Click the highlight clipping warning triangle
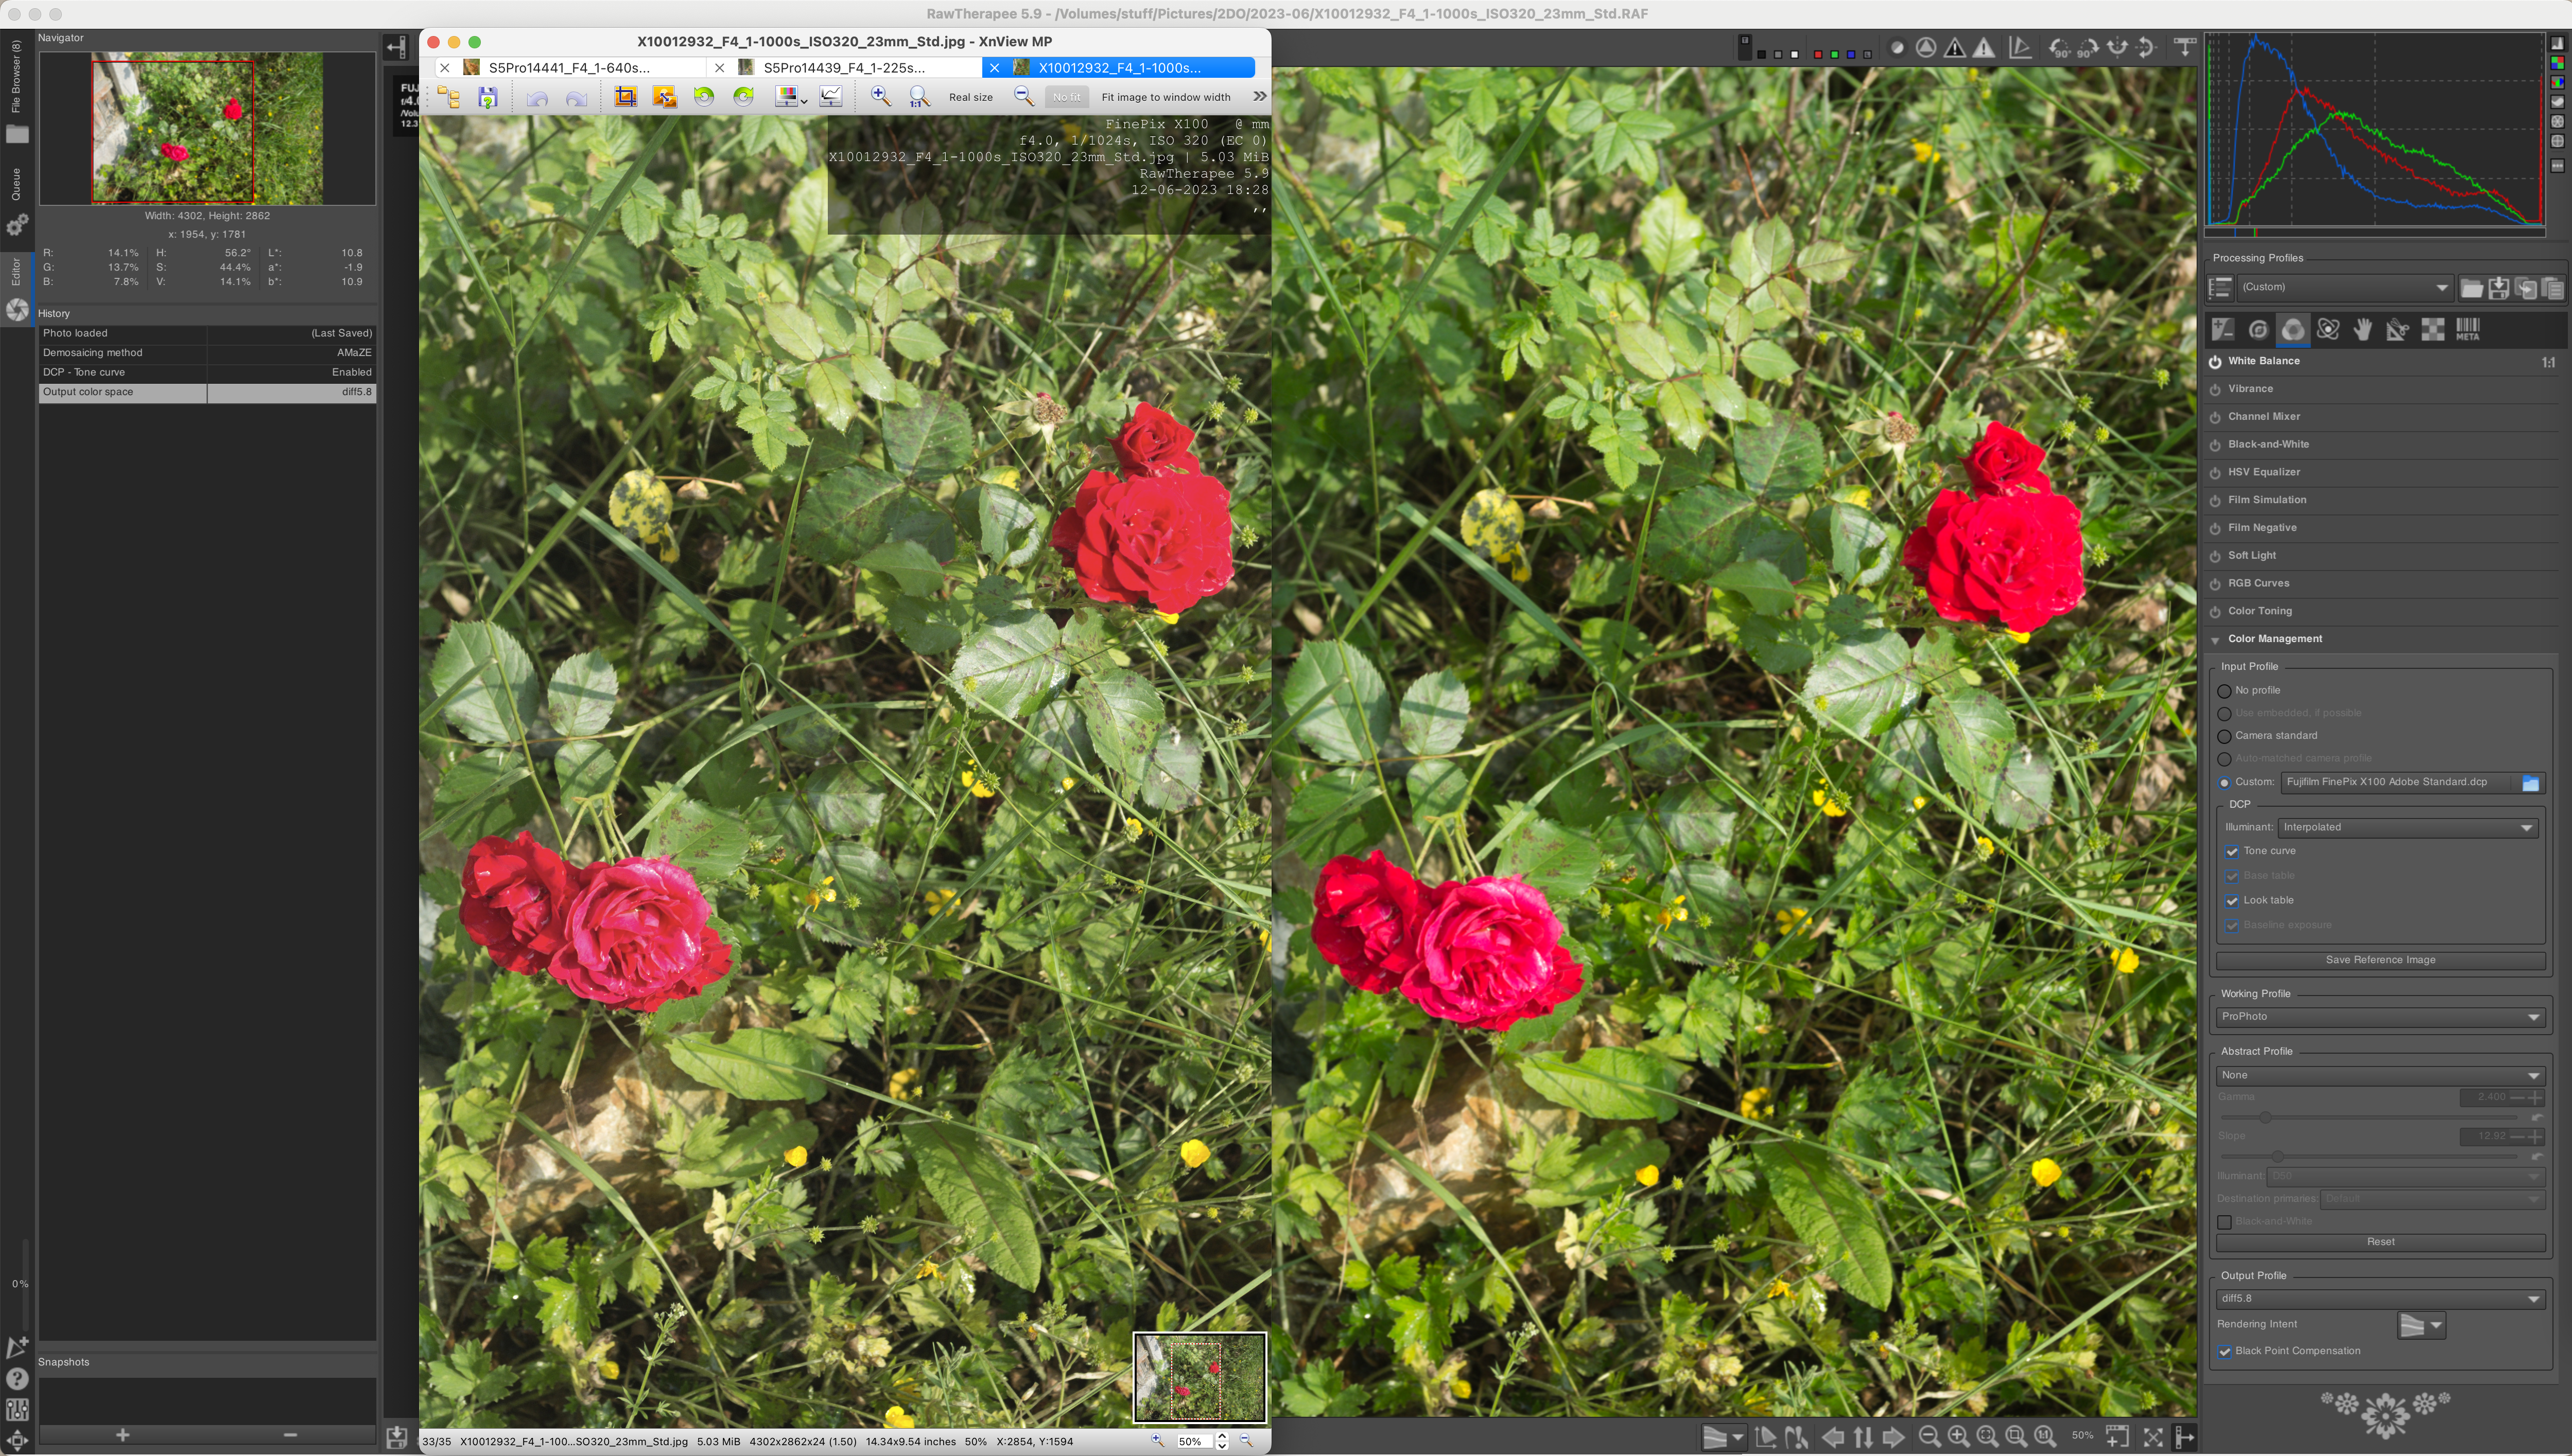 pos(1983,48)
